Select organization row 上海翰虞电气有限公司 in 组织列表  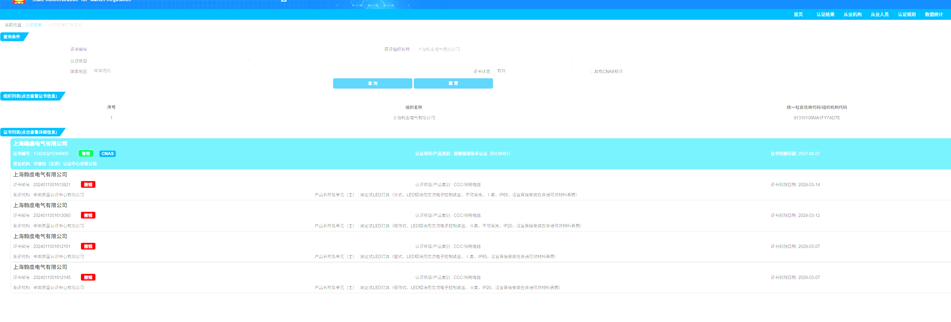pos(414,118)
